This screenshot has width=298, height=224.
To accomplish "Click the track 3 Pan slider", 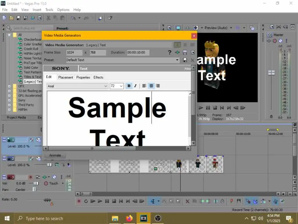I will point(34,189).
